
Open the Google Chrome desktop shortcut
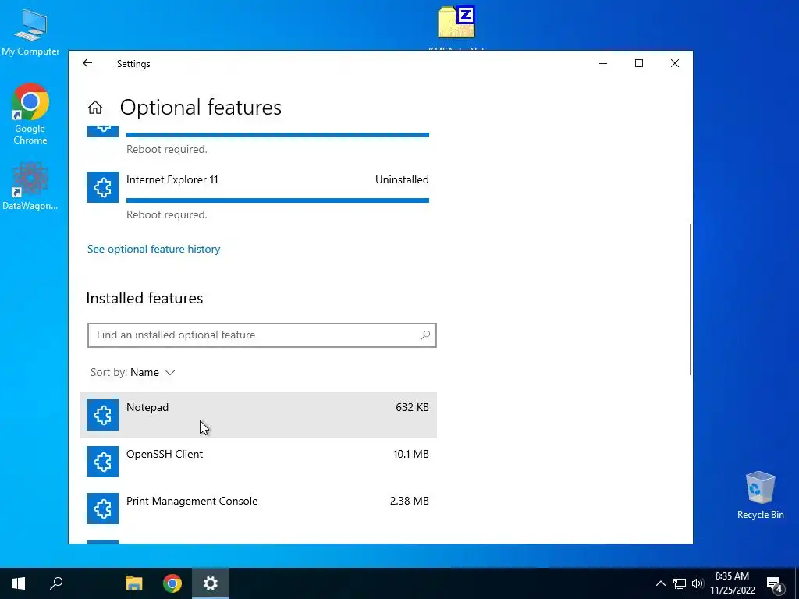30,114
